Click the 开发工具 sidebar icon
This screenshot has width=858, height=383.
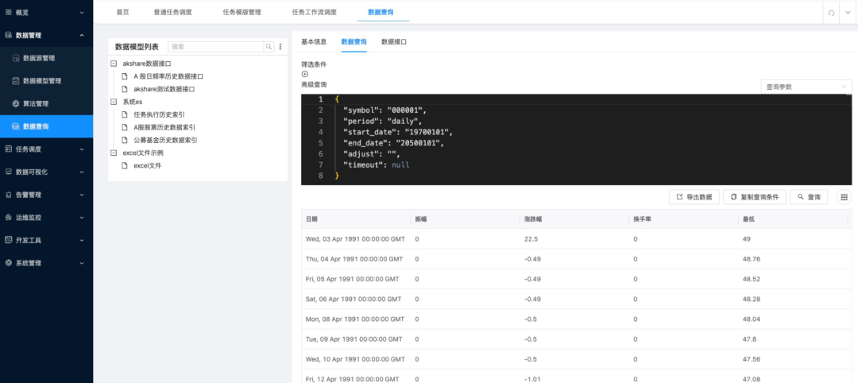(x=8, y=240)
